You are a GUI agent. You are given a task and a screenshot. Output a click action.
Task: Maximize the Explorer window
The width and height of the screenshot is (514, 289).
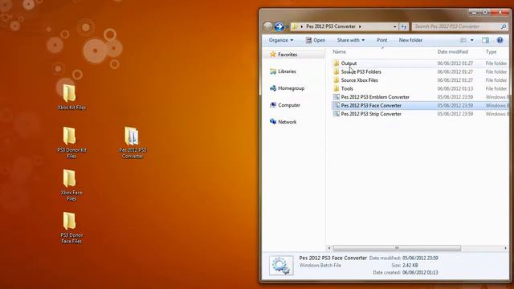point(485,13)
